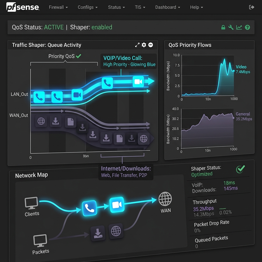This screenshot has width=262, height=262.
Task: Collapse the Queue Activity panel
Action: pos(150,45)
